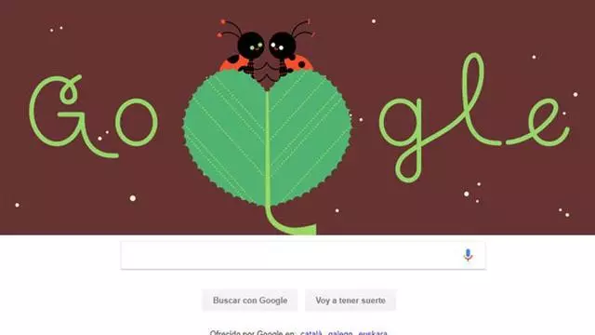Click the maroon doodle background near the top-right
Screen dimensions: 595x335
pos(531,22)
